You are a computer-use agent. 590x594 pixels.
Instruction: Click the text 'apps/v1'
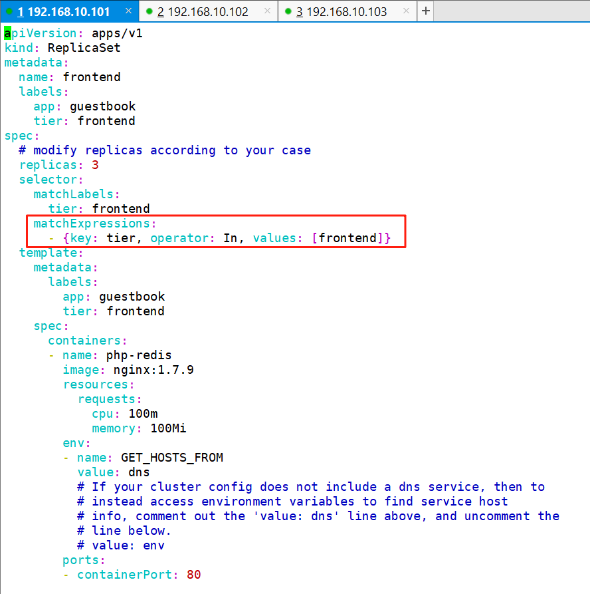point(118,33)
